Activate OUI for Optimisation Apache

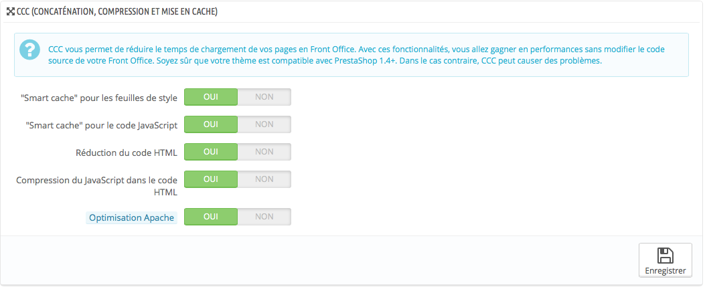(x=211, y=217)
